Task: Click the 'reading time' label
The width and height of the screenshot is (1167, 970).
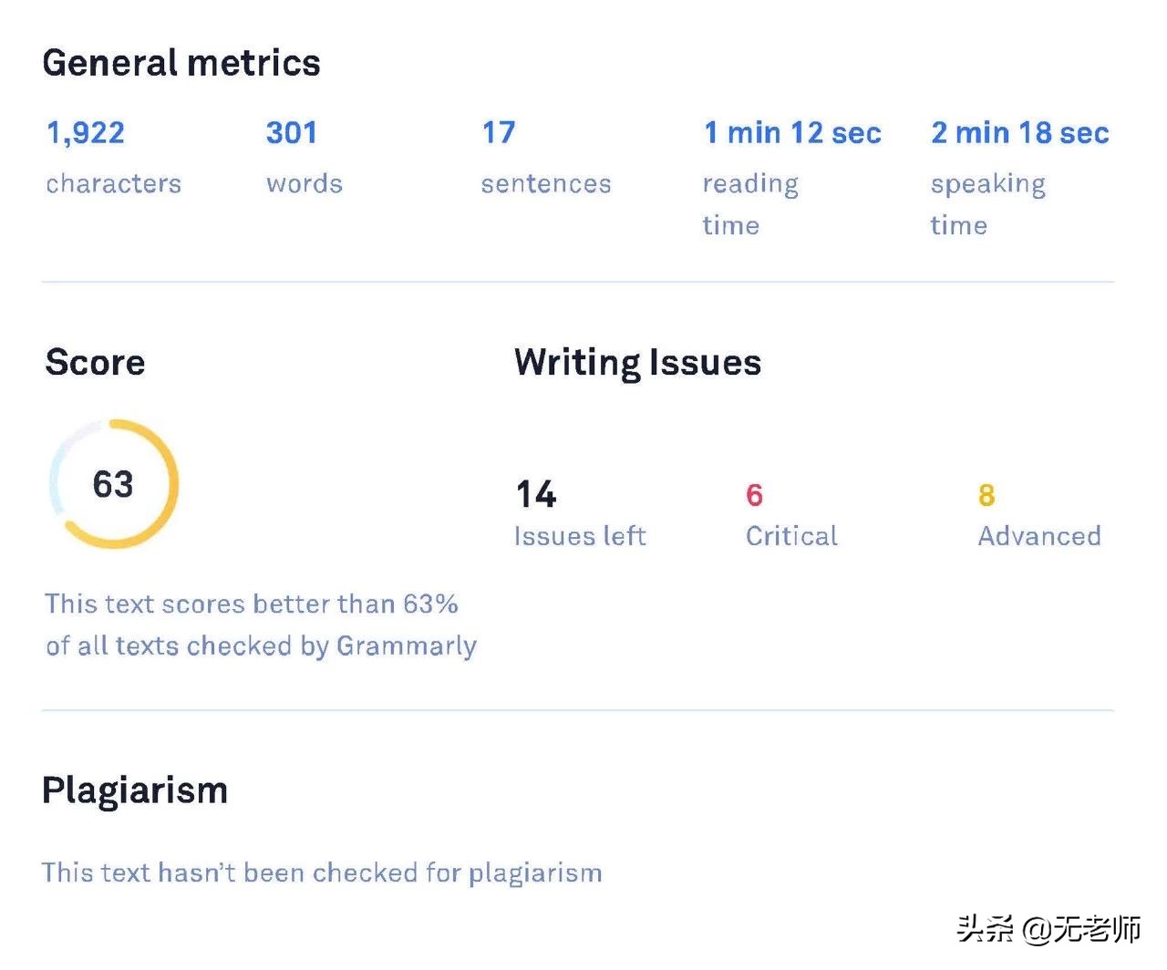Action: point(749,204)
